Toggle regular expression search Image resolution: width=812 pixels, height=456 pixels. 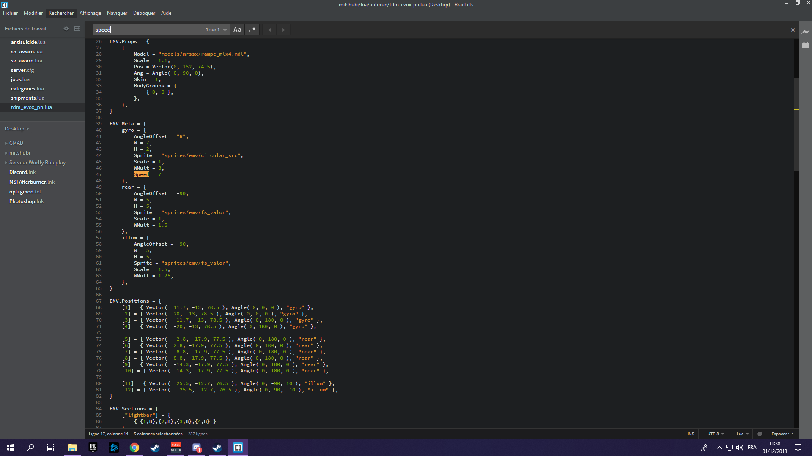point(252,30)
